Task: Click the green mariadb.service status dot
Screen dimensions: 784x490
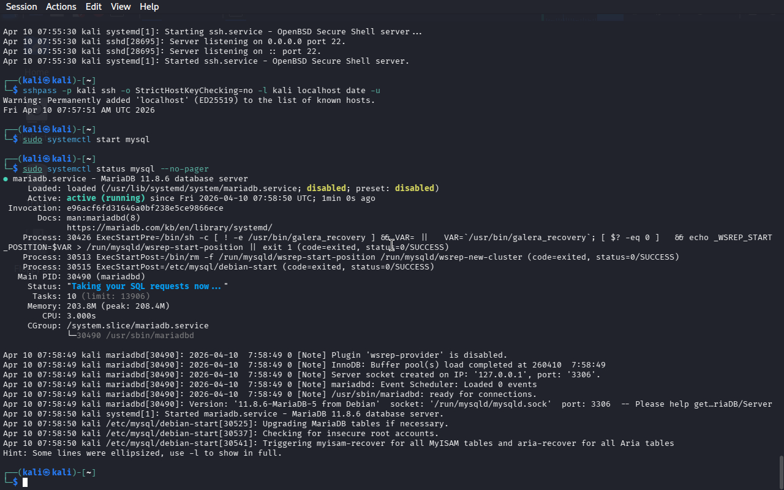Action: pos(6,179)
